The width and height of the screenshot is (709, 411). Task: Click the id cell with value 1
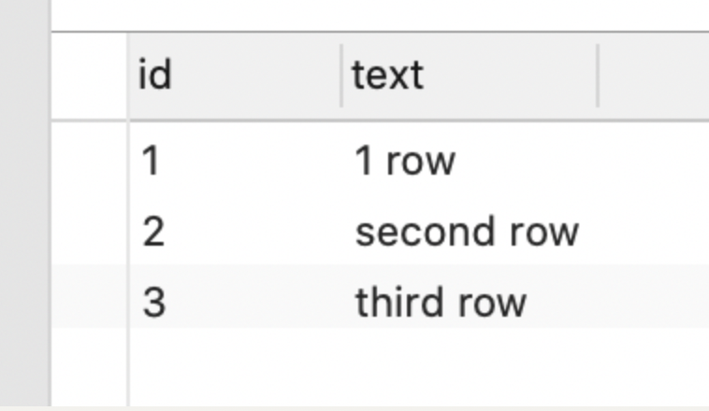(x=235, y=161)
